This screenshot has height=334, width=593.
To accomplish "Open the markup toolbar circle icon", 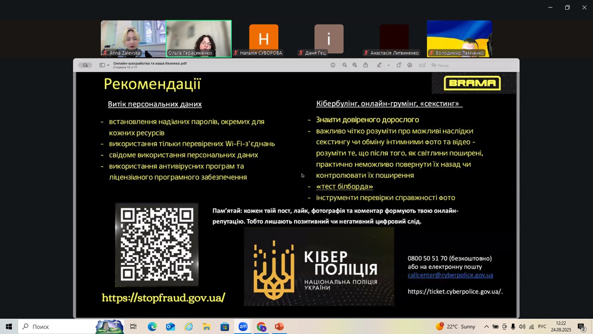I will tap(410, 65).
